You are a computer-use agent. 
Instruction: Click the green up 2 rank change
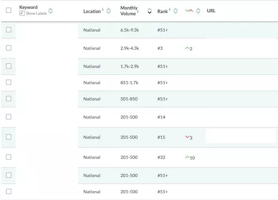188,48
